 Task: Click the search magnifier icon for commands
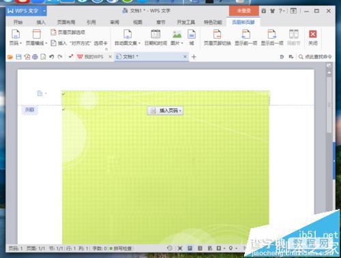pos(301,57)
